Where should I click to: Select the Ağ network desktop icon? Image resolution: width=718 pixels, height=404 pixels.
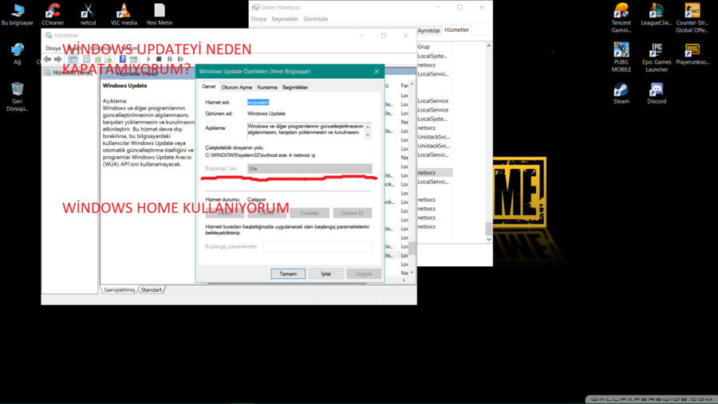18,54
